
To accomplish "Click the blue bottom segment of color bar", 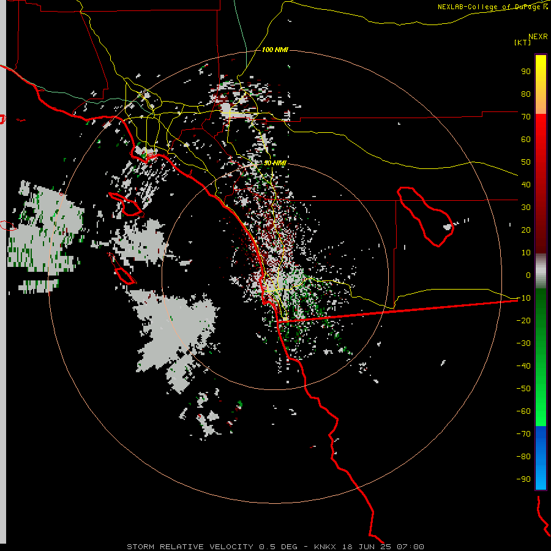I will pos(541,457).
